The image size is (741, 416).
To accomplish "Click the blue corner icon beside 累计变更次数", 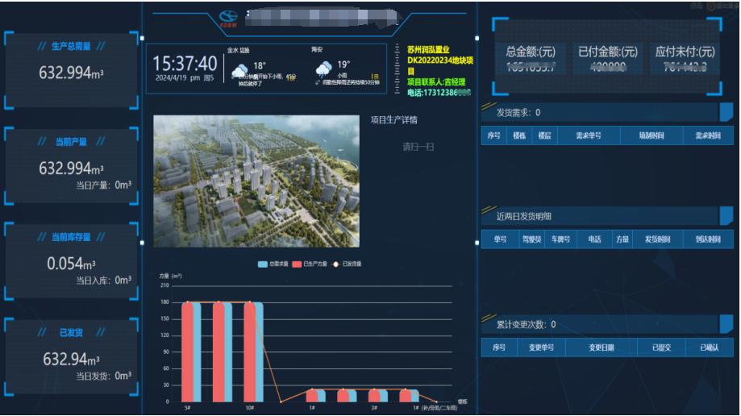I will click(x=726, y=324).
